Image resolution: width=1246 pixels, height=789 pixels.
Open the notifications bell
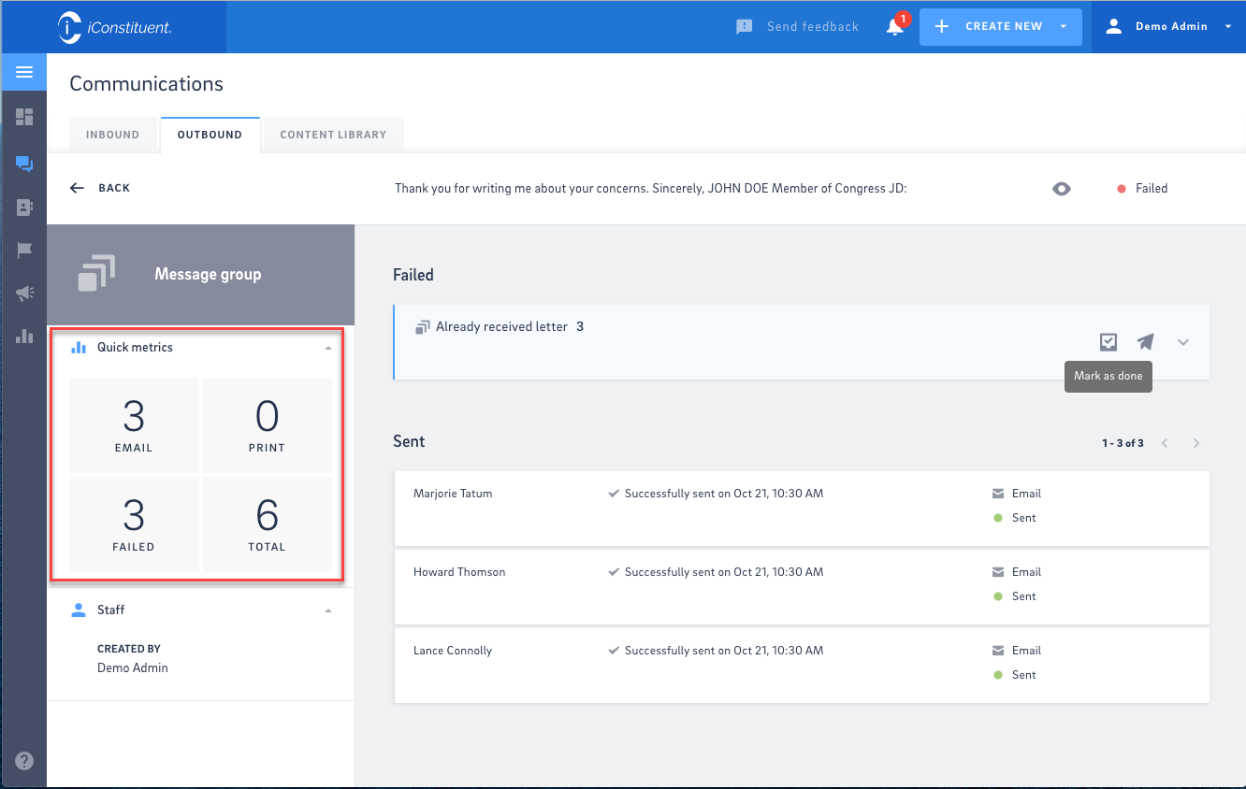pyautogui.click(x=895, y=26)
